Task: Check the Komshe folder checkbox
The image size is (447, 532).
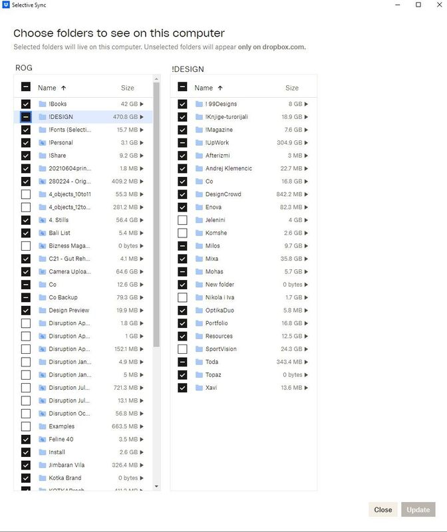Action: 182,233
